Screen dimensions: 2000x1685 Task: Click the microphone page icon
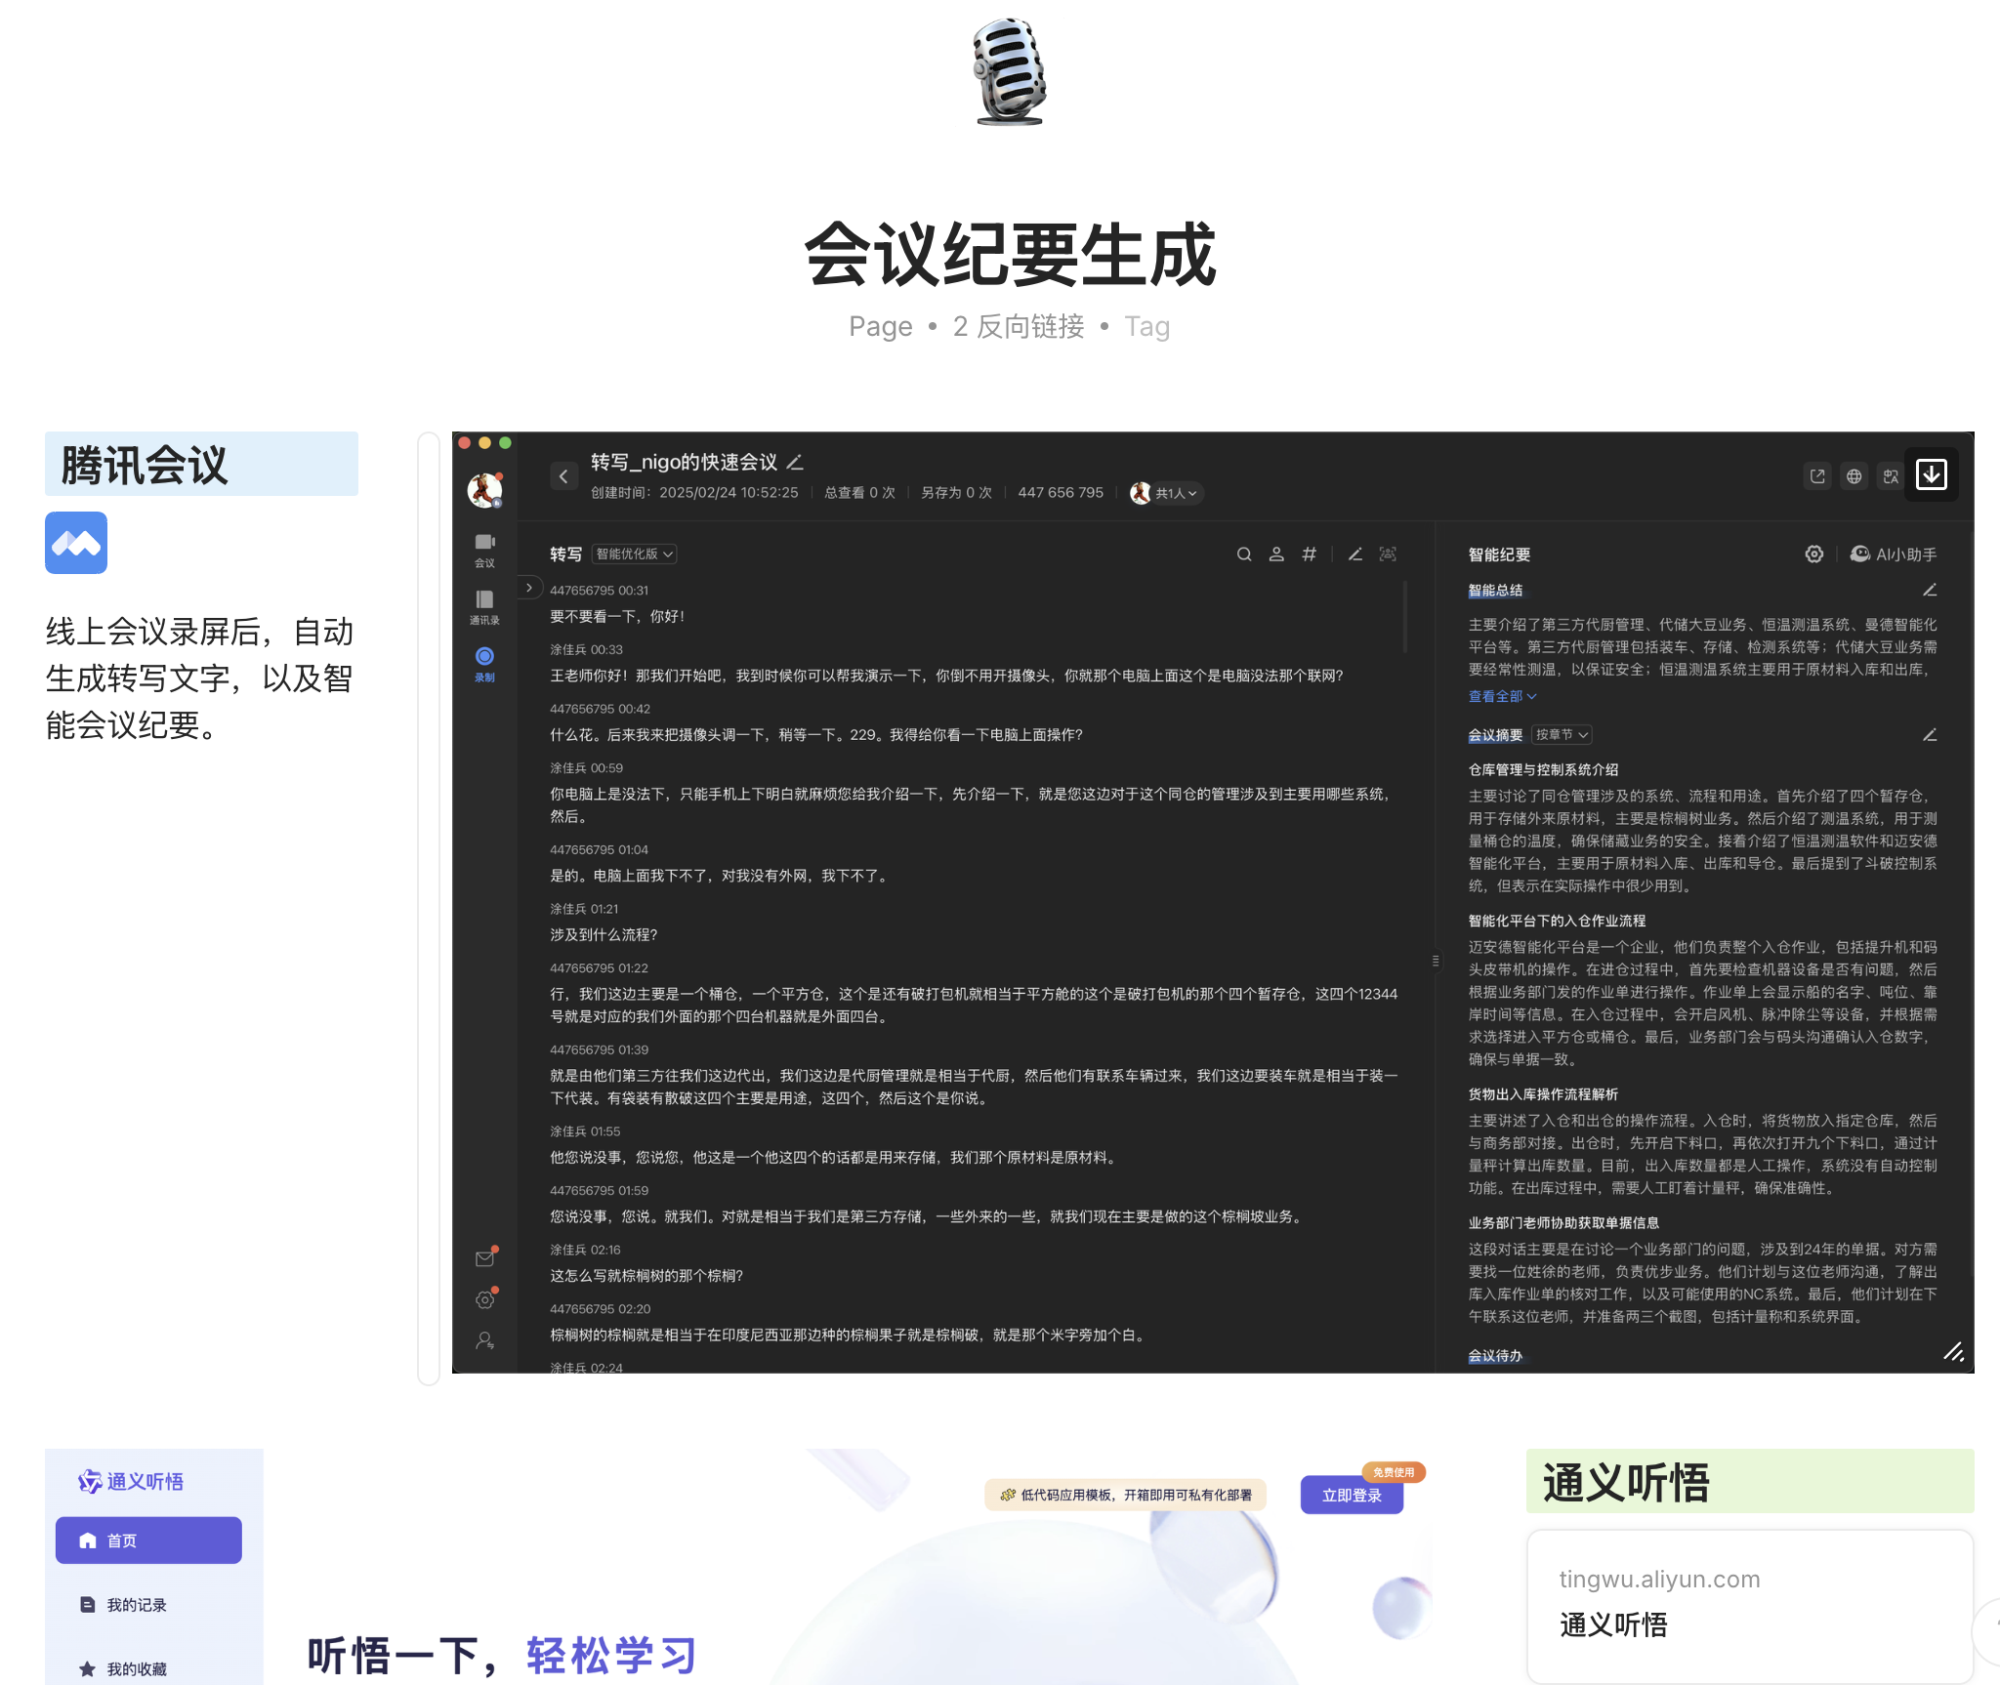point(1010,71)
